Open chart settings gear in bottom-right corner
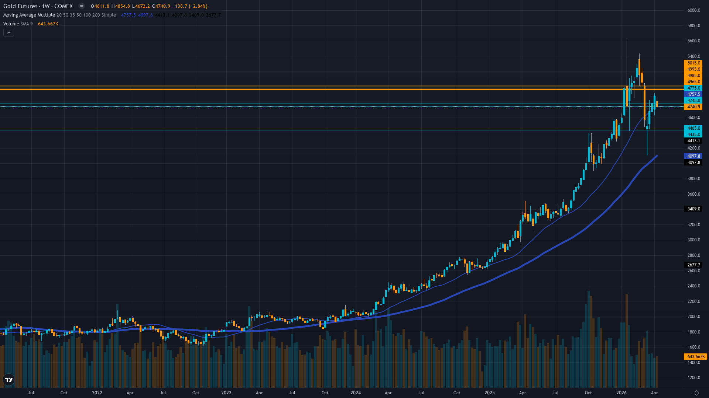709x398 pixels. click(696, 393)
